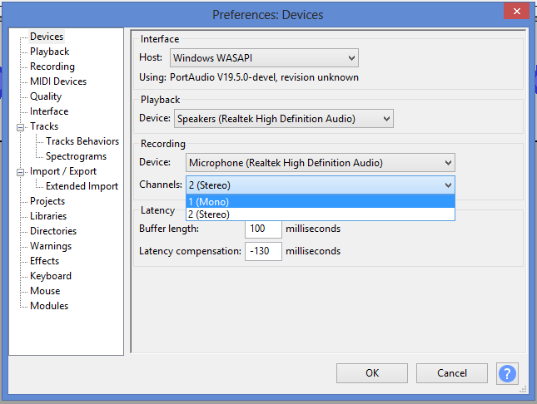
Task: Open Extended Import settings
Action: (82, 186)
